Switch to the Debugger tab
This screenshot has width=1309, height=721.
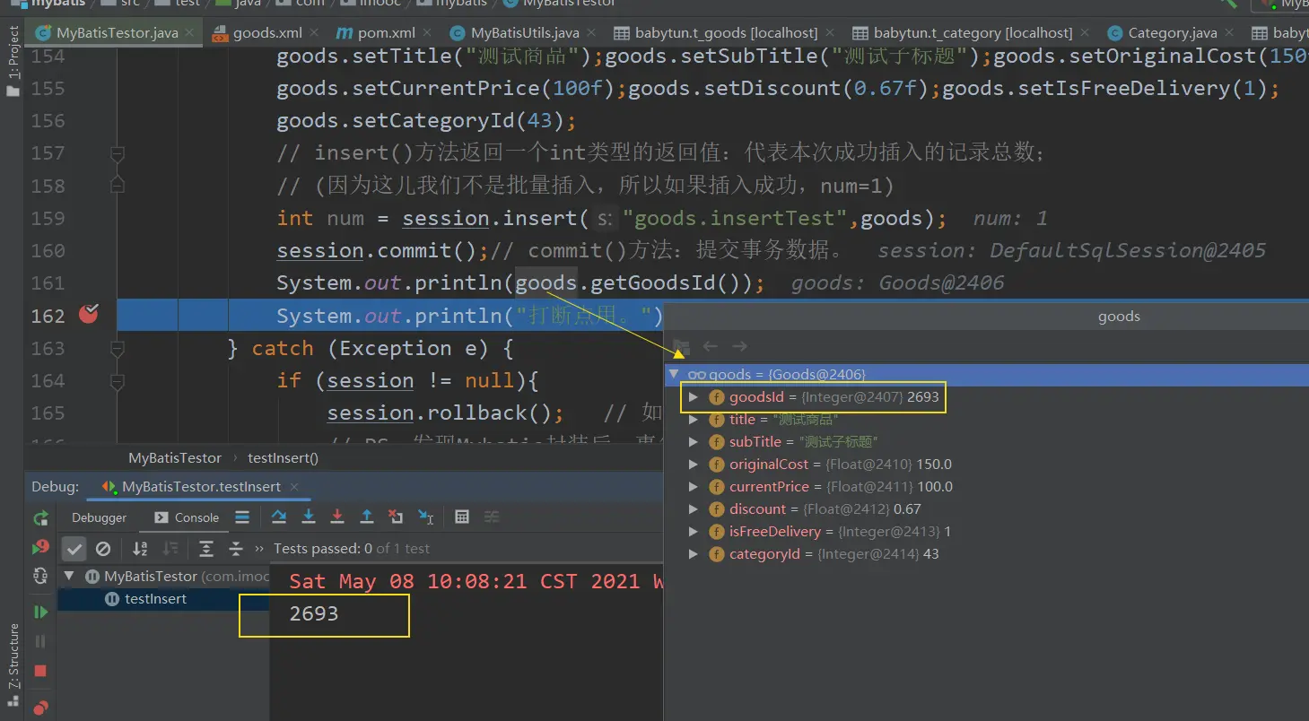click(x=99, y=517)
